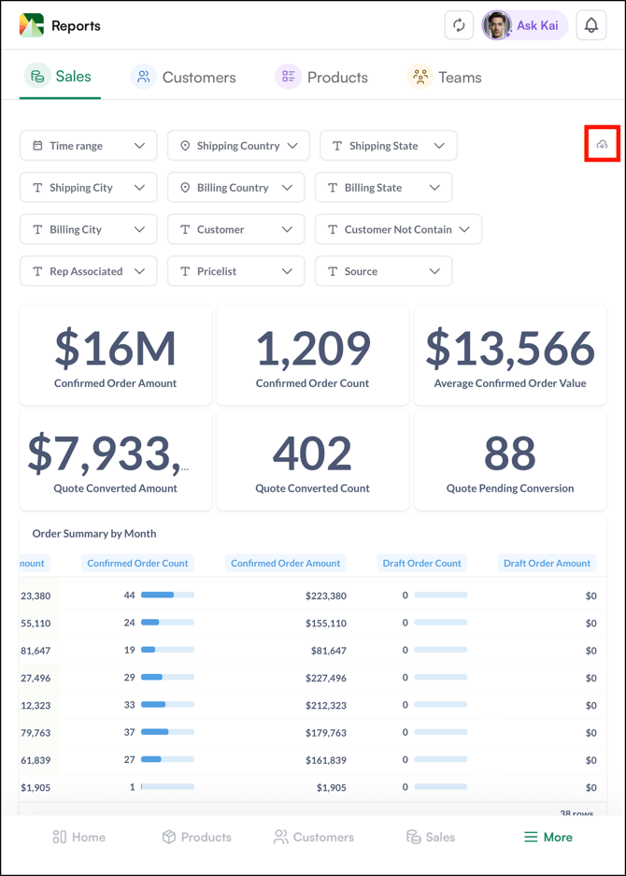The height and width of the screenshot is (876, 626).
Task: Open the More menu in bottom bar
Action: [548, 837]
